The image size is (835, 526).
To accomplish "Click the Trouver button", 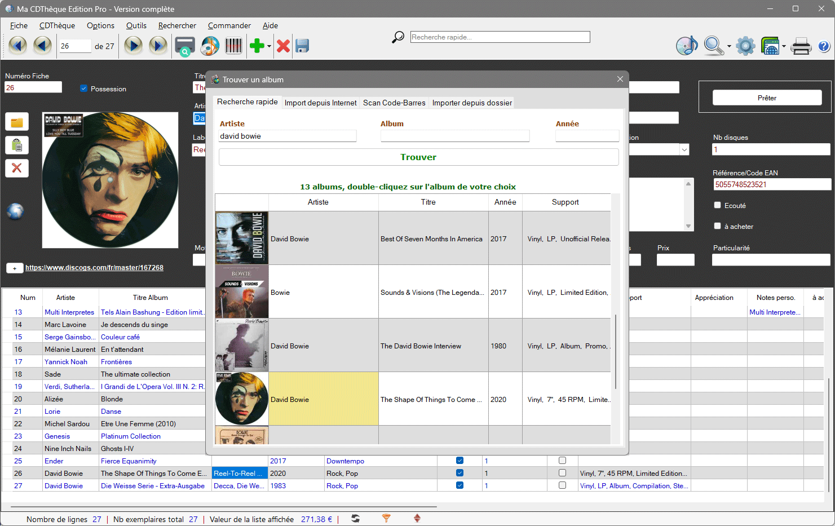I will coord(418,156).
